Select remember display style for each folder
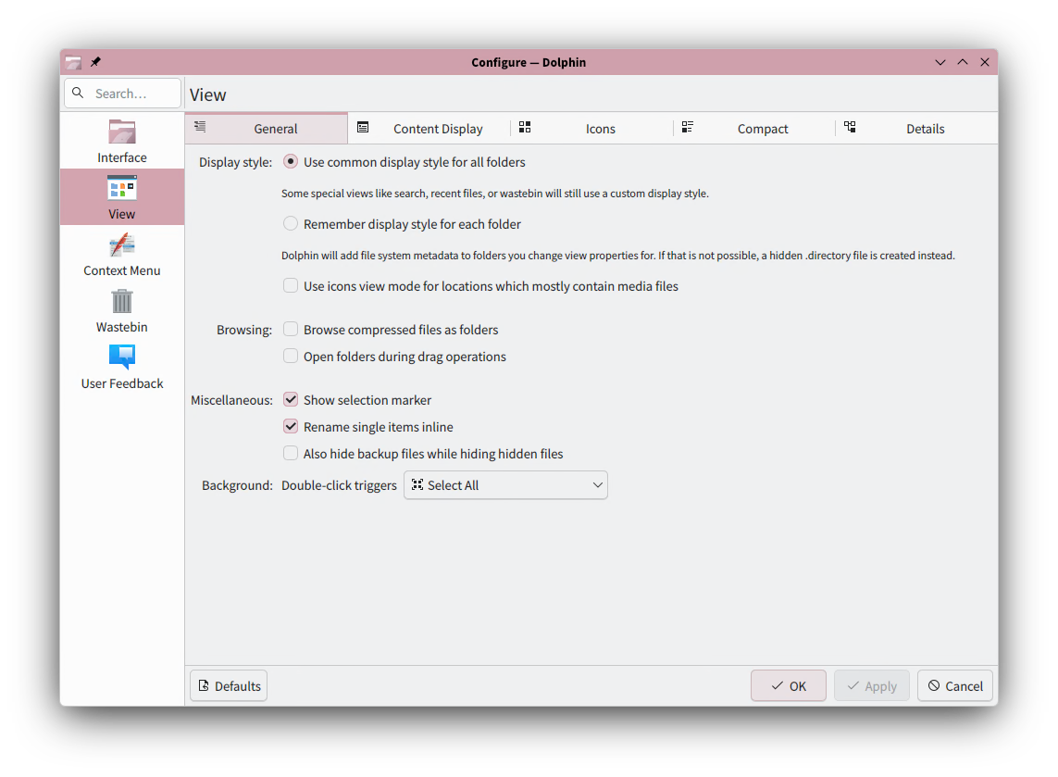Viewport: 1058px width, 777px height. point(291,224)
